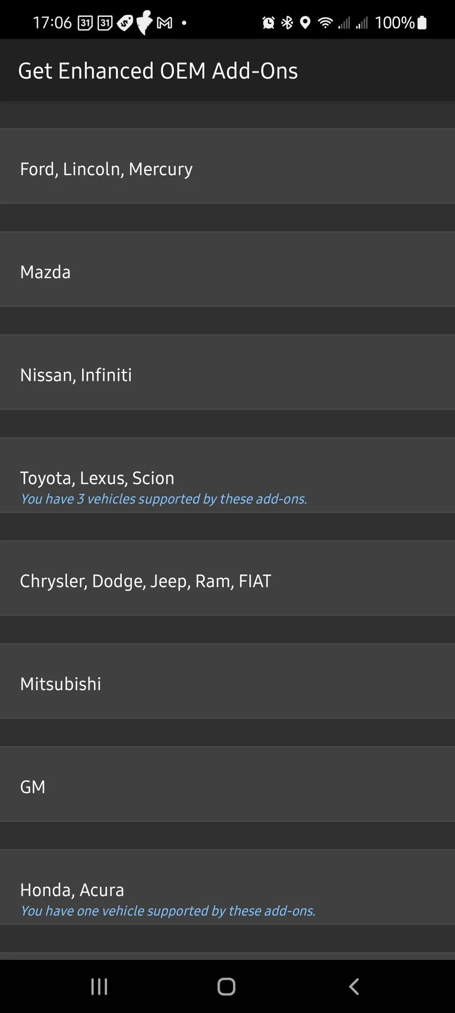Open the recent apps switcher
The width and height of the screenshot is (455, 1013).
tap(99, 986)
